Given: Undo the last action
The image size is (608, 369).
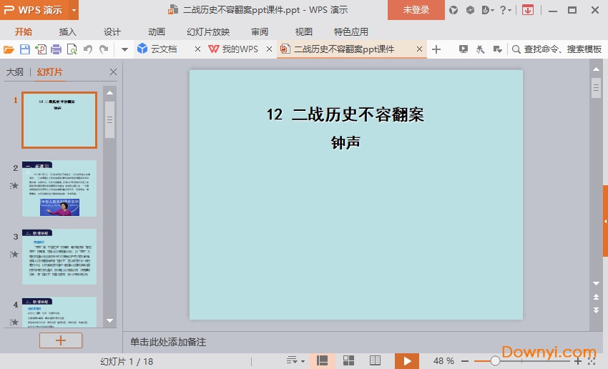Looking at the screenshot, I should 88,49.
